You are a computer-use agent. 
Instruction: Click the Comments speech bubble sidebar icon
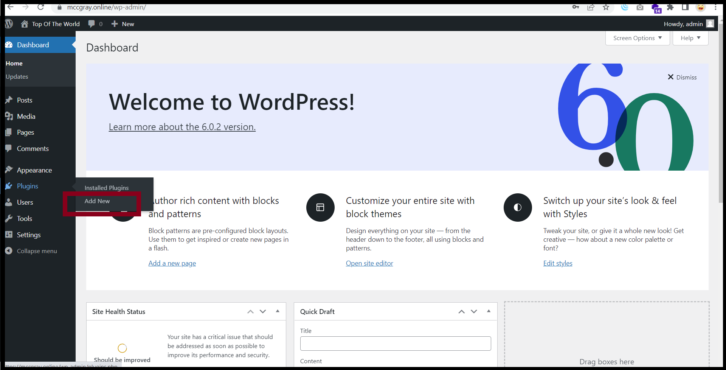(x=9, y=148)
